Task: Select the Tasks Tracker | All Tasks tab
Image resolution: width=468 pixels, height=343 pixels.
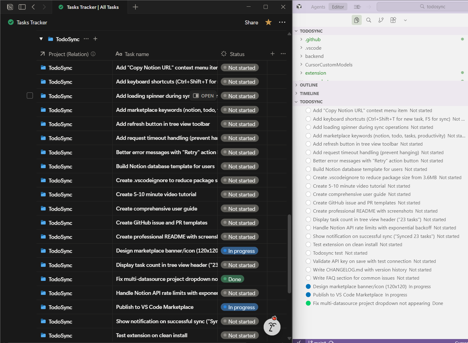Action: (89, 7)
